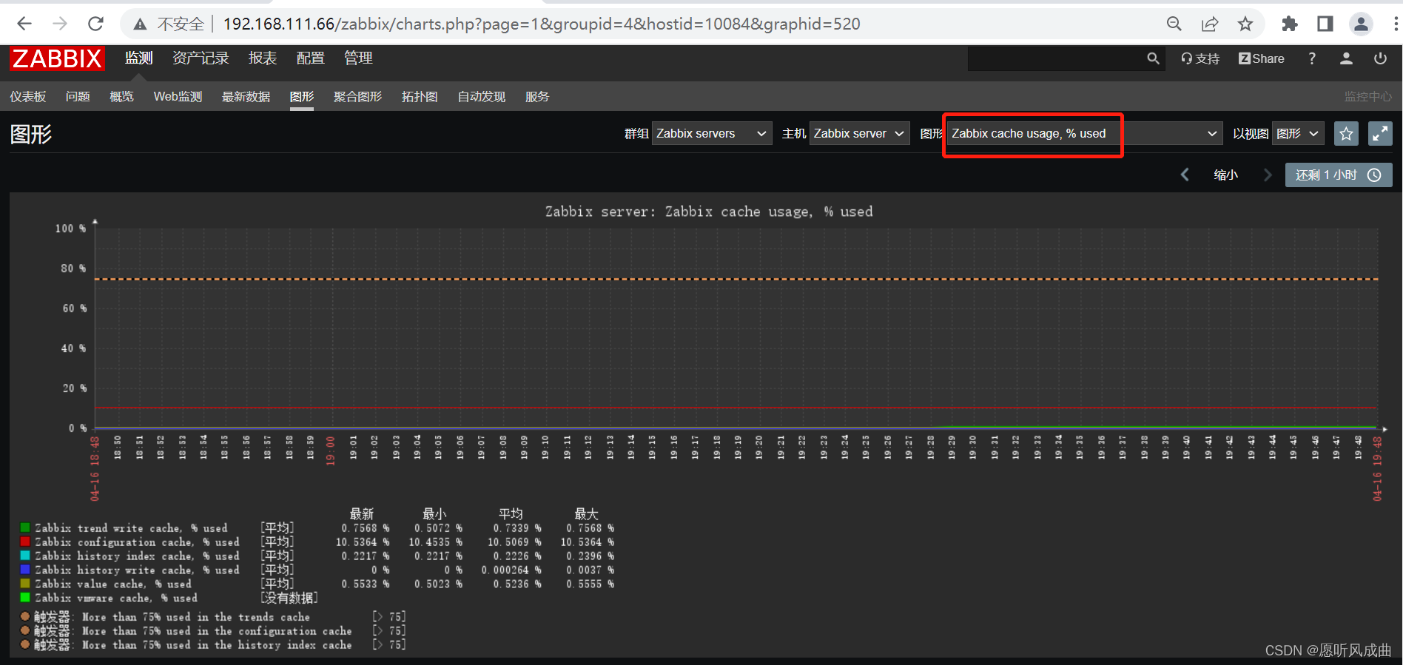Expand 主机 Zabbix server dropdown

(x=859, y=134)
